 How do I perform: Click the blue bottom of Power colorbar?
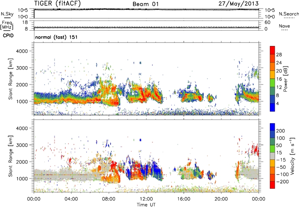point(272,107)
